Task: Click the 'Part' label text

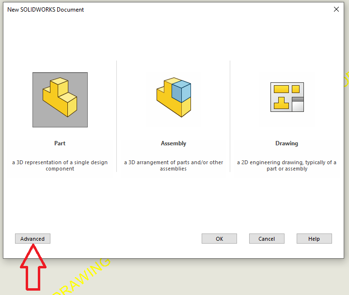Action: point(60,143)
